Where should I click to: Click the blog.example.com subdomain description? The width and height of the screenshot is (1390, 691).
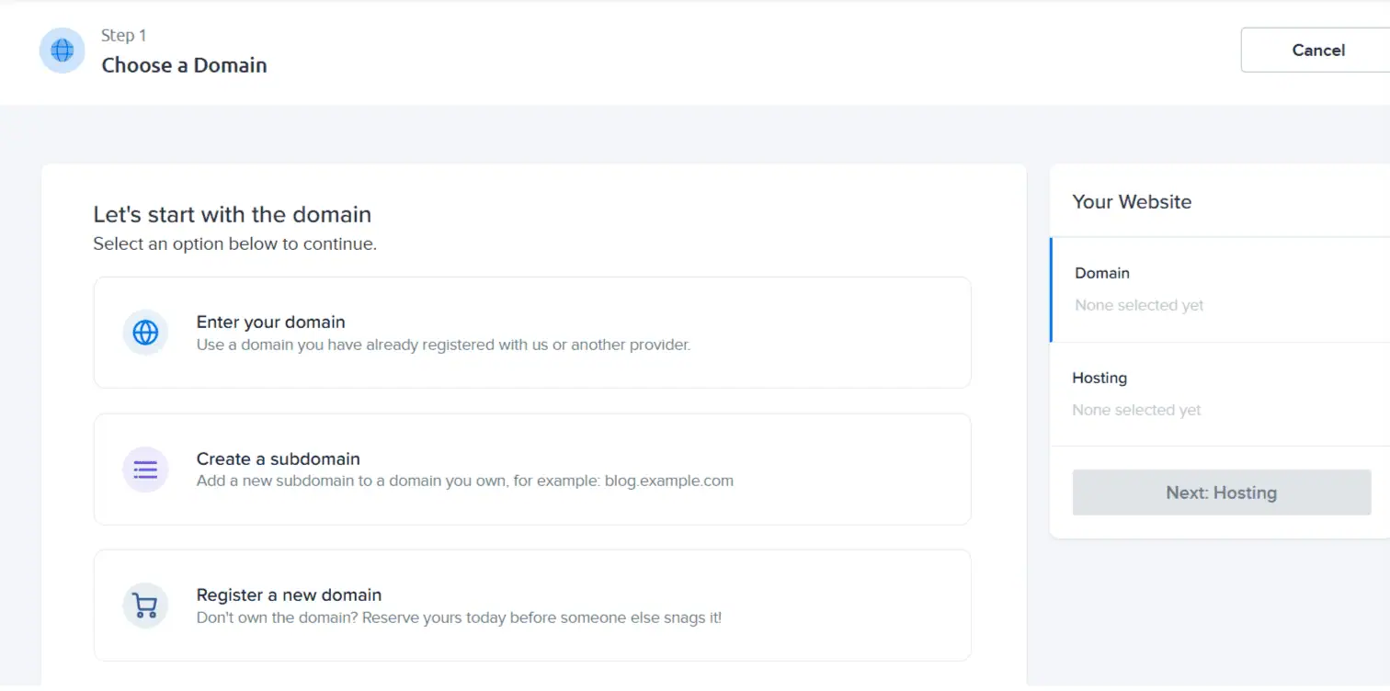pyautogui.click(x=465, y=481)
